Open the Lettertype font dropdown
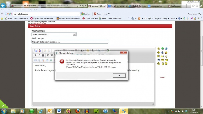Image resolution: width=203 pixels, height=114 pixels. click(59, 50)
